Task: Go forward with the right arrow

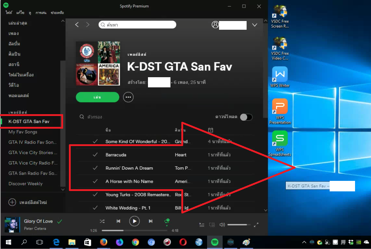Action: [x=88, y=25]
